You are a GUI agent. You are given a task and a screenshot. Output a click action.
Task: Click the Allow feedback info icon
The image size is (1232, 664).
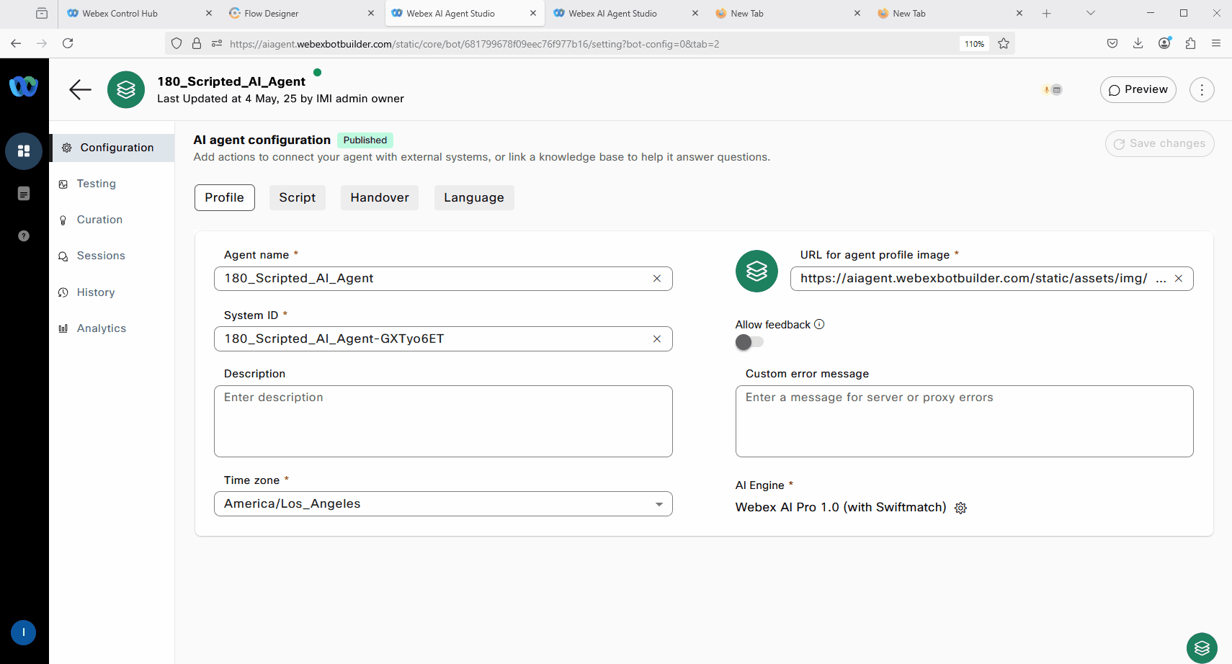[819, 324]
